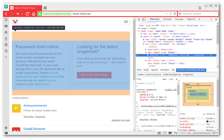Open Vivaldi settings gear icon
The image size is (224, 140).
point(6,128)
